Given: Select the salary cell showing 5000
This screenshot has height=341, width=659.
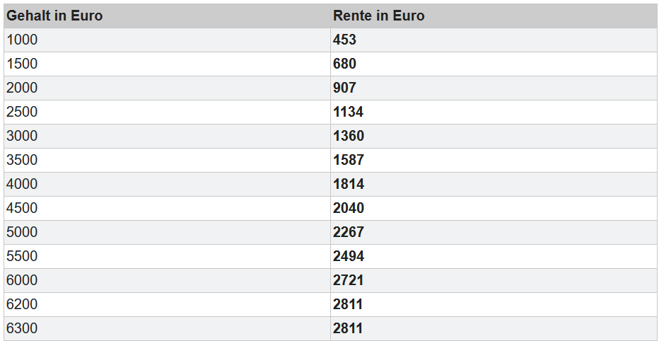Looking at the screenshot, I should [22, 232].
